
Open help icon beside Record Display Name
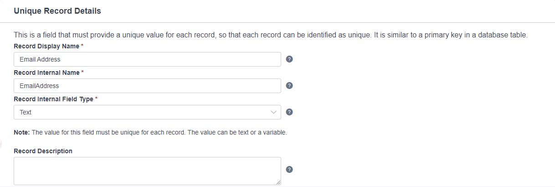tap(289, 59)
